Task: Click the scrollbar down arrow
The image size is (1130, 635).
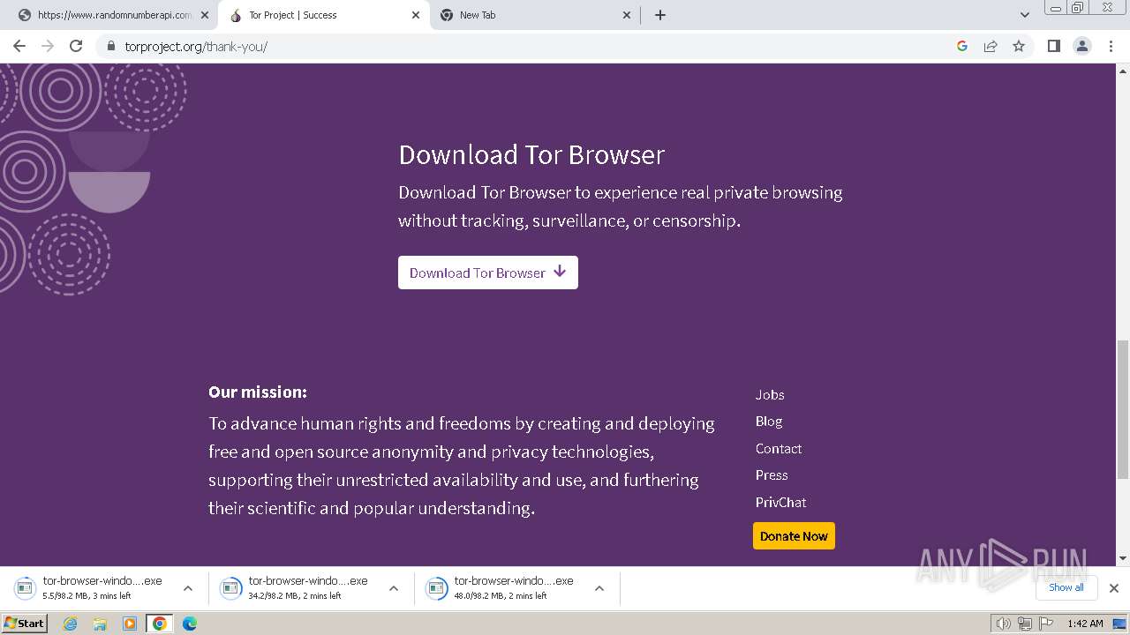Action: click(1123, 558)
